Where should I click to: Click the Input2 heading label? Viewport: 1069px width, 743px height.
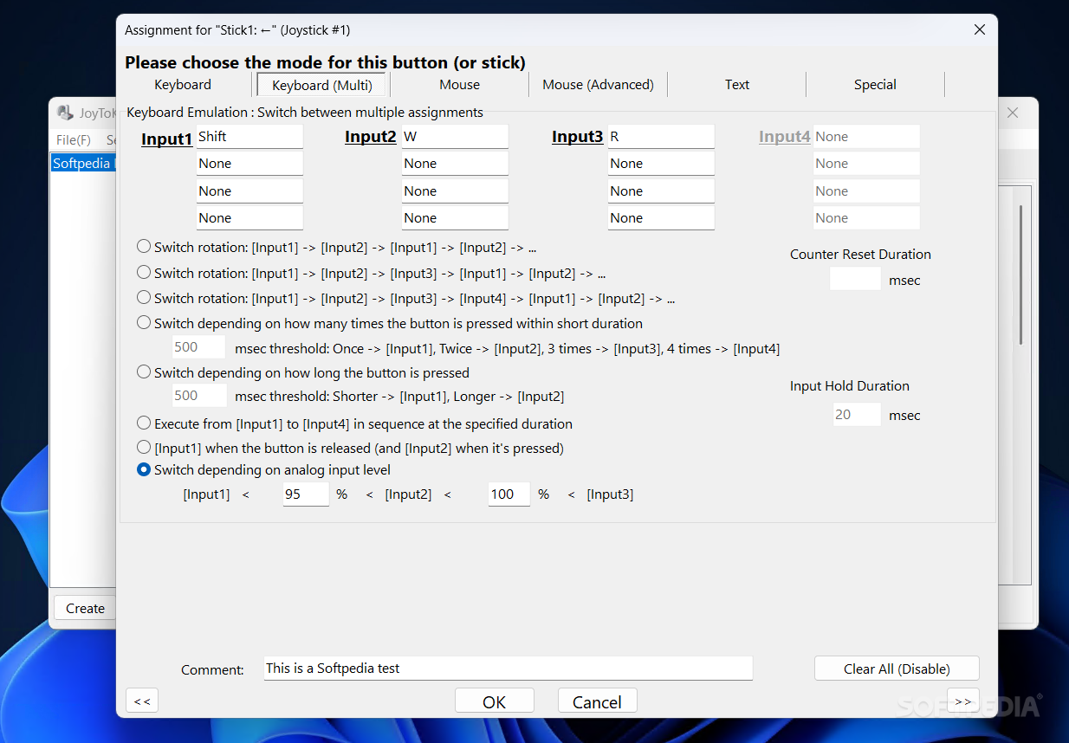click(371, 137)
